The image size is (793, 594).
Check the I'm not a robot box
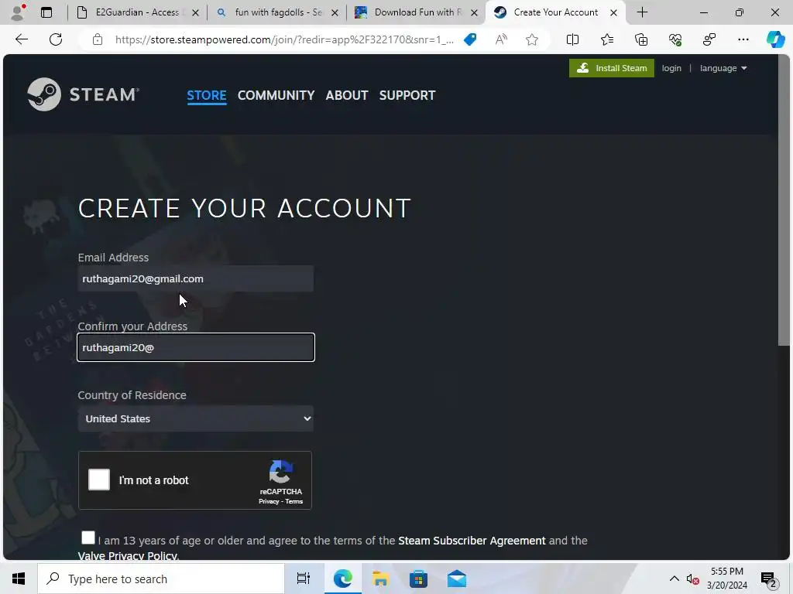(x=99, y=480)
